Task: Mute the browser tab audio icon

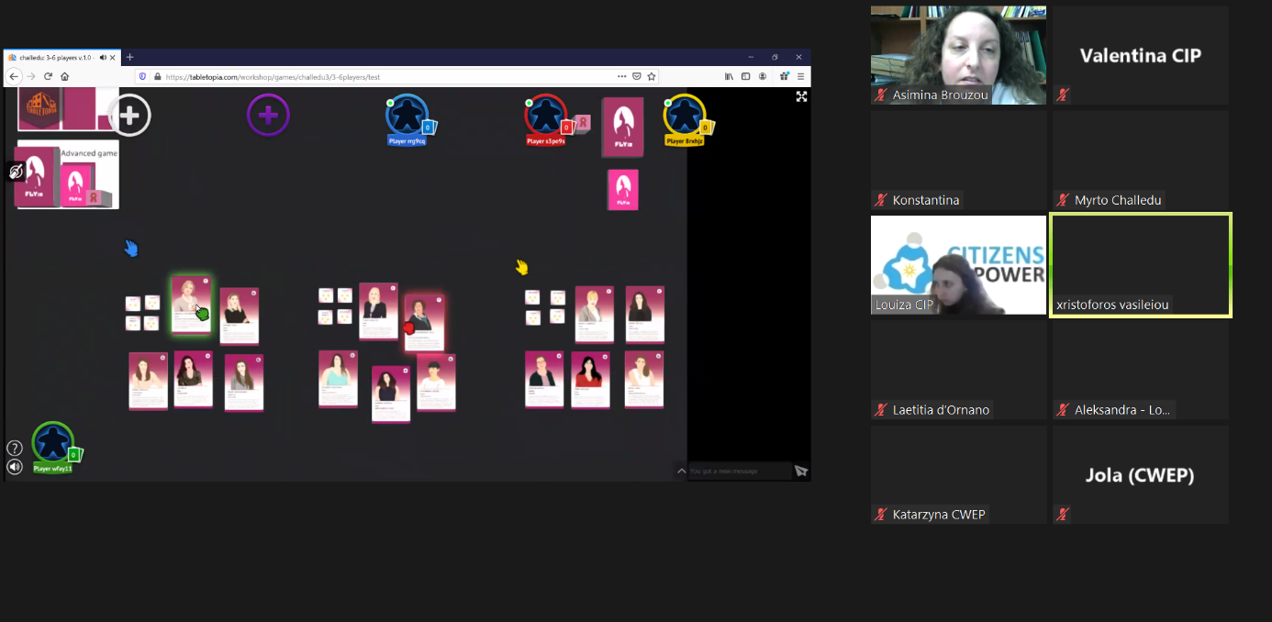Action: click(x=103, y=57)
